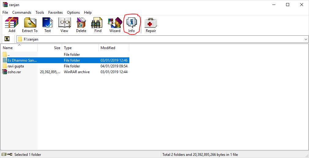The image size is (309, 158).
Task: Open the Options menu
Action: pyautogui.click(x=73, y=13)
